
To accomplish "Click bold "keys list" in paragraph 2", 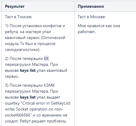I will pyautogui.click(x=28, y=70).
